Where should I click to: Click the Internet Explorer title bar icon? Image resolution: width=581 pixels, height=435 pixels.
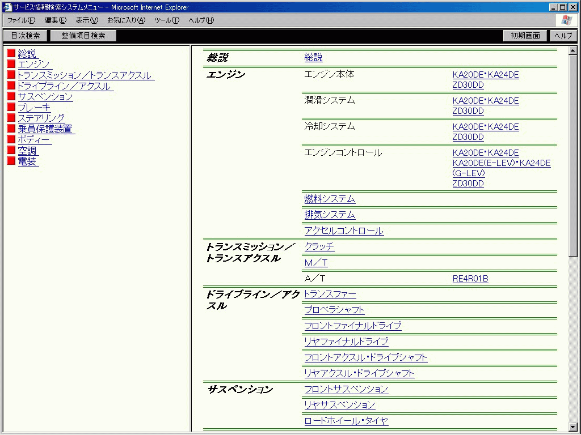tap(7, 7)
